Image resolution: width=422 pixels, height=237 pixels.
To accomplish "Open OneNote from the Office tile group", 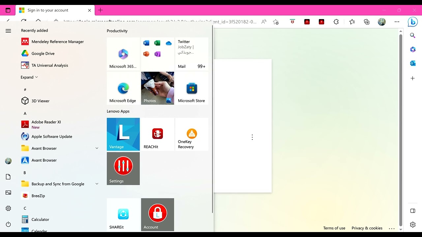I will [x=158, y=54].
